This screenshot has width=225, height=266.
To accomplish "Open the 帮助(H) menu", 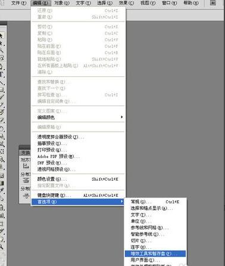I will (190, 3).
